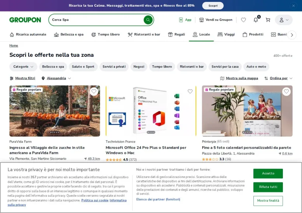Image resolution: width=302 pixels, height=213 pixels.
Task: Filter by Ristoranti e bar chip
Action: [192, 66]
